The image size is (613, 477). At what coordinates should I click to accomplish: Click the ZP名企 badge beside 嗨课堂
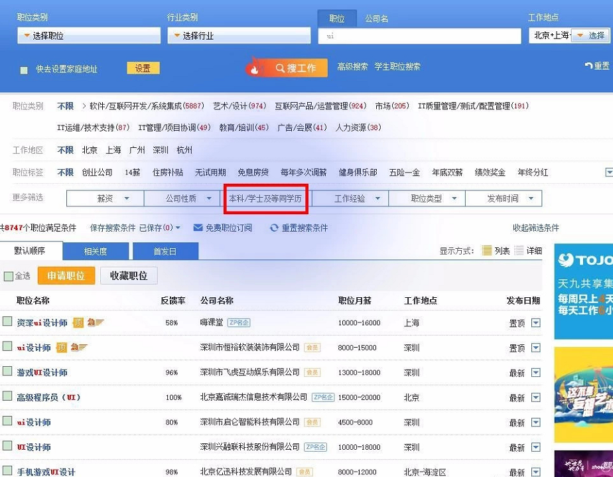coord(240,322)
